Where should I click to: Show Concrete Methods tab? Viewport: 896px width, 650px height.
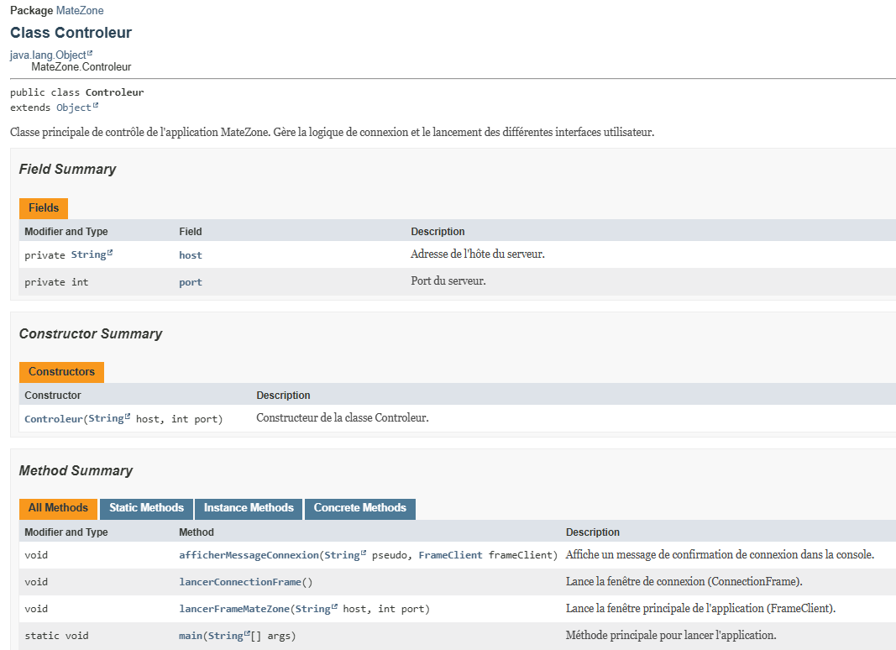click(x=359, y=508)
